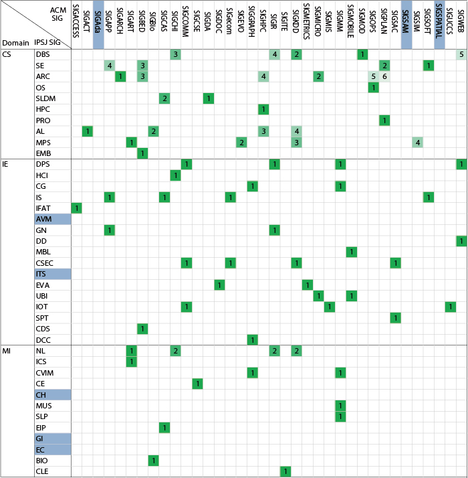Select the CVIM row label
This screenshot has height=478, width=468.
pos(45,373)
